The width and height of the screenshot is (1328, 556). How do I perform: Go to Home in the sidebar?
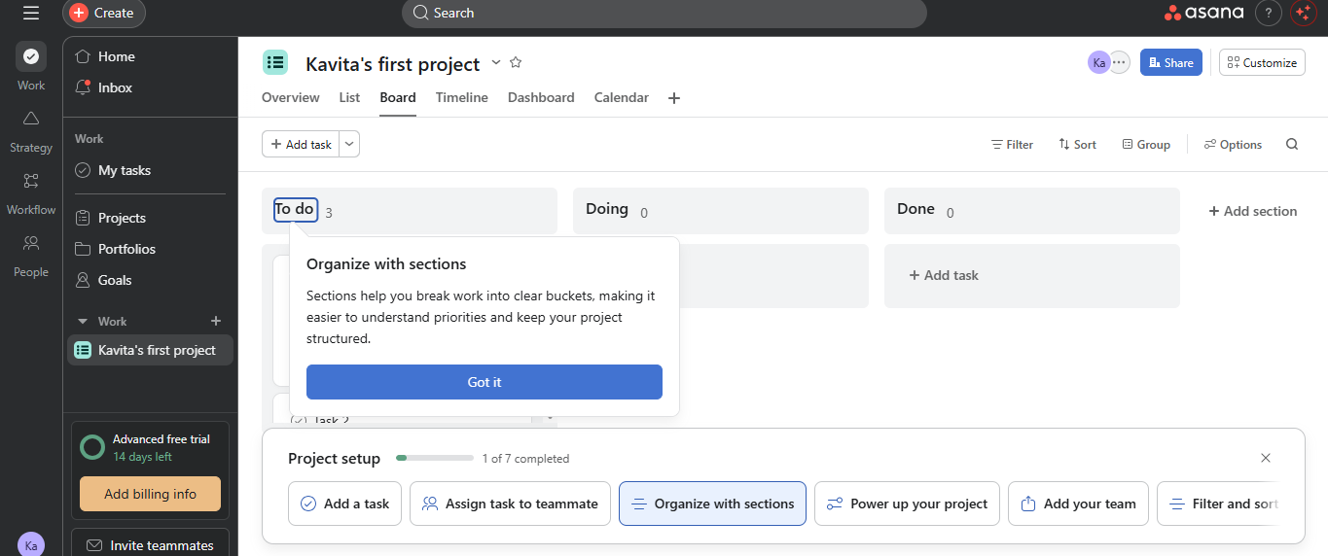coord(150,56)
